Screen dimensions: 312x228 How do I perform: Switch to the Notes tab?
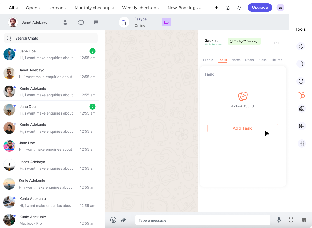(236, 60)
